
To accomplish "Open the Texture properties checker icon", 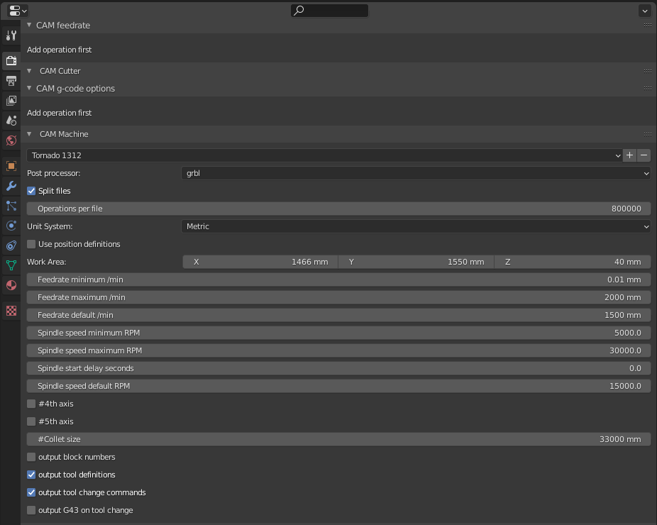I will point(11,311).
